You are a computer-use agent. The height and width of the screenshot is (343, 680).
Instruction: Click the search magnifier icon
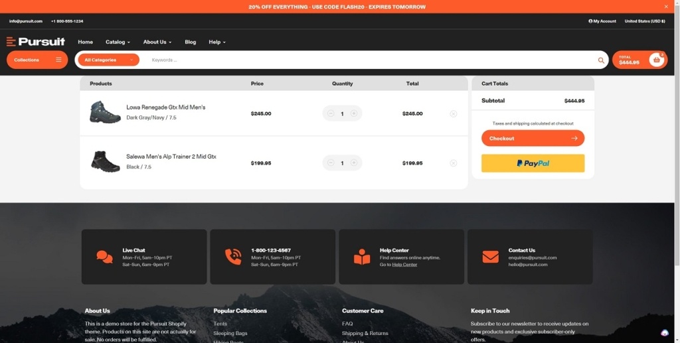pyautogui.click(x=601, y=60)
